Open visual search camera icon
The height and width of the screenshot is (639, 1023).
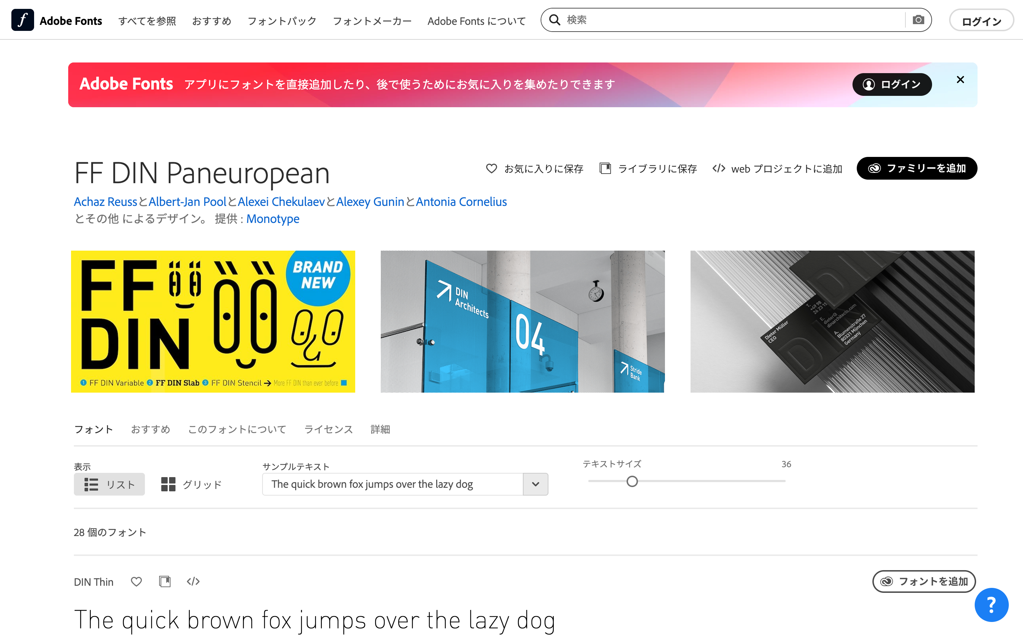[918, 20]
